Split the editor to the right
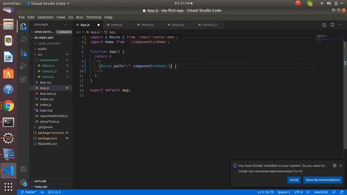The width and height of the screenshot is (347, 195). 332,25
